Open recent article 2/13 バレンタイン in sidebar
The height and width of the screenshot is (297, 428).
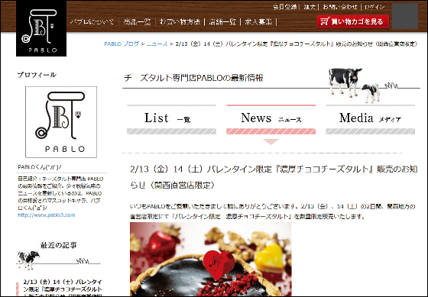click(x=63, y=287)
